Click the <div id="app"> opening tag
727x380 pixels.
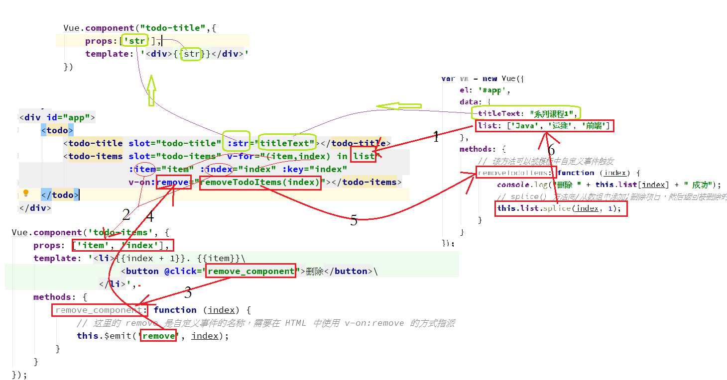tap(57, 118)
